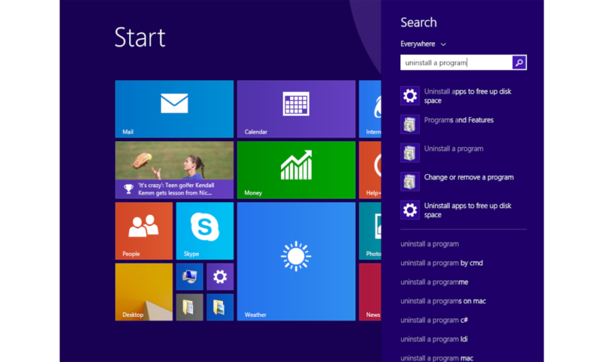Open Change or remove a program result

464,182
